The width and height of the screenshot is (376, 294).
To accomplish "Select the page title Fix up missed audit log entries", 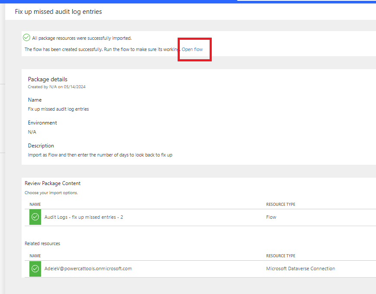I will 58,12.
